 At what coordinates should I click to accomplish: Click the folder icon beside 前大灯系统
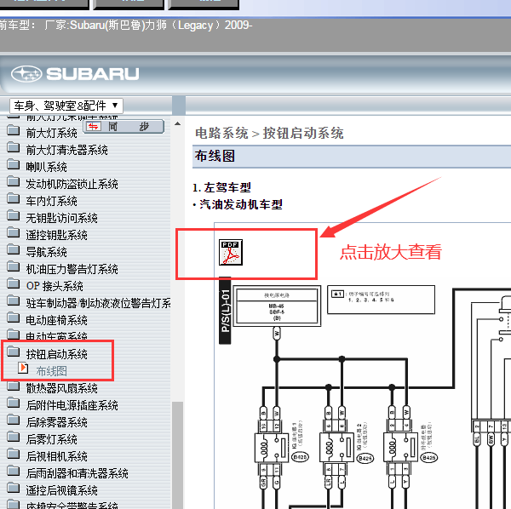click(14, 130)
